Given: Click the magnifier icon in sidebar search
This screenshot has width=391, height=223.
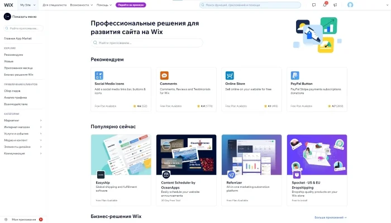Looking at the screenshot, I should pos(7,28).
